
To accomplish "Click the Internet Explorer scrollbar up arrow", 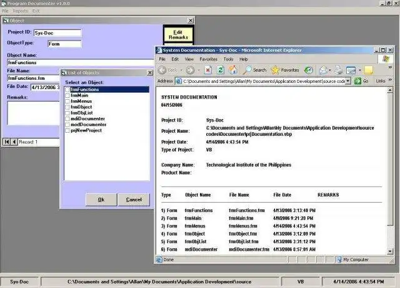I will [x=390, y=90].
